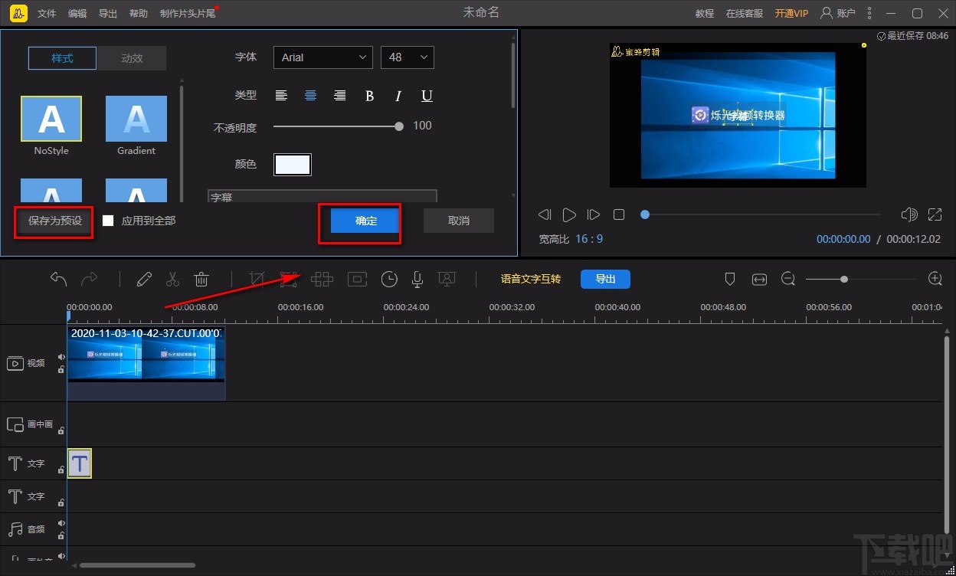Screen dimensions: 956x576
Task: Click the 不透明度 opacity slider handle
Action: pos(399,126)
